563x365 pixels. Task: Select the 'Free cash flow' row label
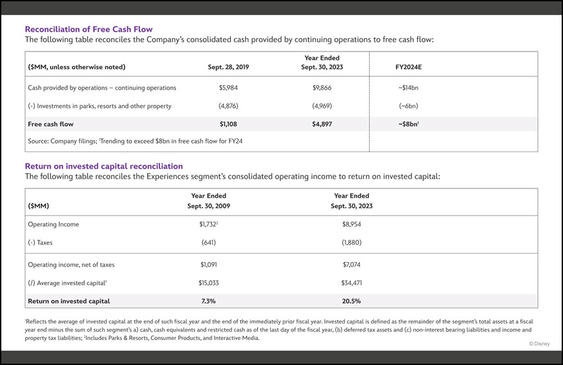coord(51,124)
